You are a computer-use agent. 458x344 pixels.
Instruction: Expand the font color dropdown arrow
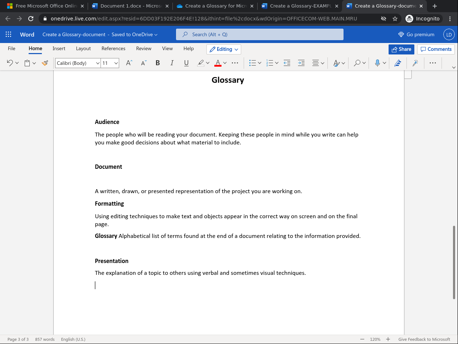pos(225,63)
